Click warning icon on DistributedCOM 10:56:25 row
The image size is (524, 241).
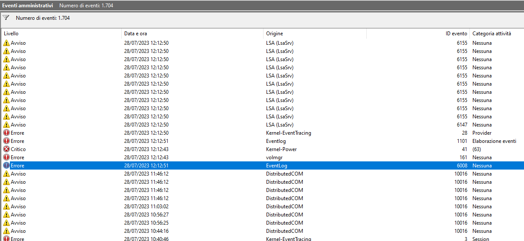(6, 223)
